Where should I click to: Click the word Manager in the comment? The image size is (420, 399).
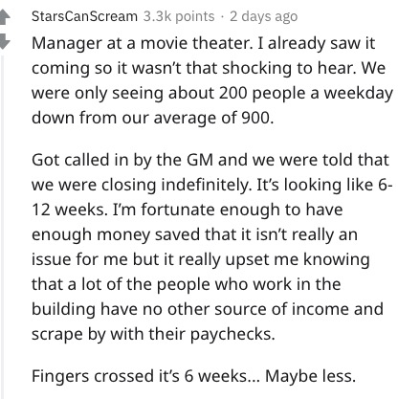[x=67, y=44]
